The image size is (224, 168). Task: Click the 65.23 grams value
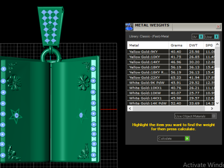[x=176, y=77]
